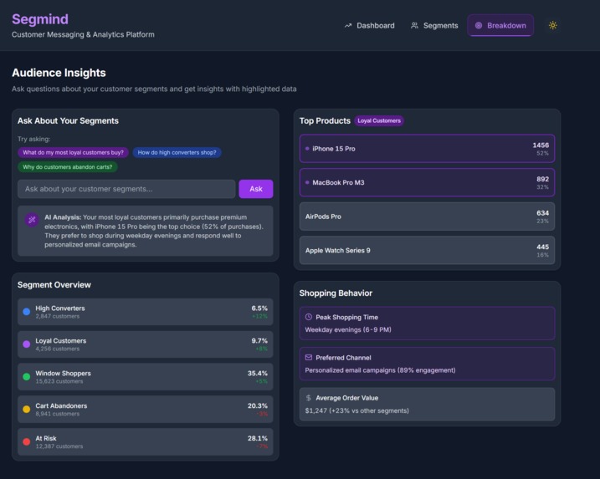This screenshot has width=600, height=479.
Task: Click the AI Analysis response text
Action: point(154,231)
